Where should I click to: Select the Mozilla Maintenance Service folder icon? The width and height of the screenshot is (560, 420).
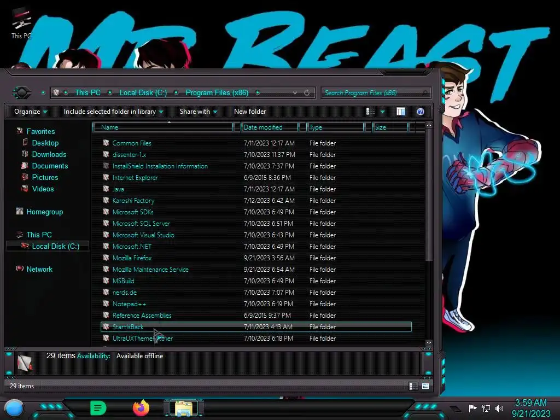click(106, 269)
